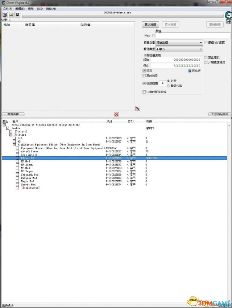Toggle the 禁止随机 checkbox

click(x=206, y=57)
